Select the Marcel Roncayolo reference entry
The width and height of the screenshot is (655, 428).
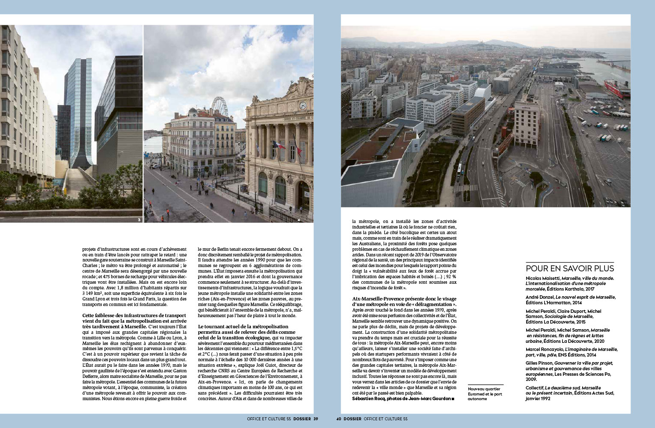coord(571,352)
